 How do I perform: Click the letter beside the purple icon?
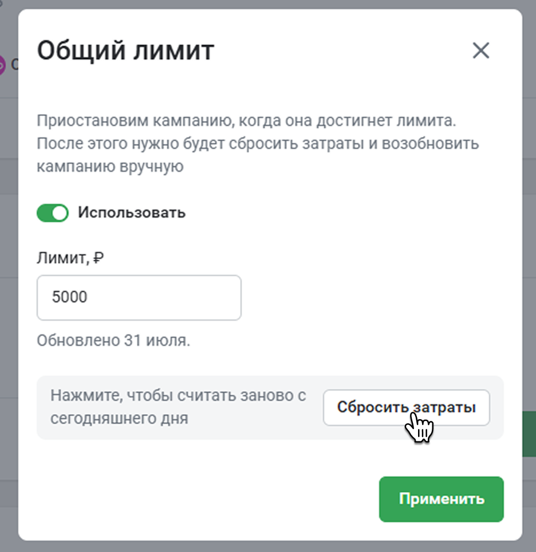tap(14, 65)
